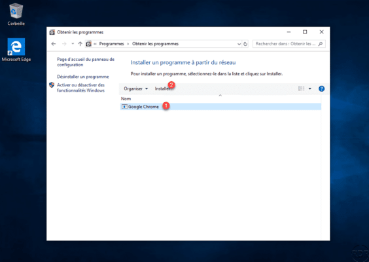
Task: Open Activer ou désactiver des fonctionnalités Windows
Action: (80, 88)
